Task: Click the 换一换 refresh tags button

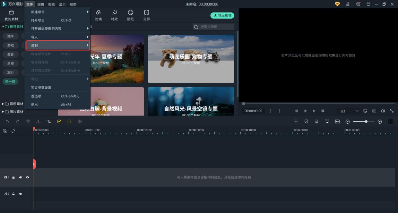Action: coord(10,81)
